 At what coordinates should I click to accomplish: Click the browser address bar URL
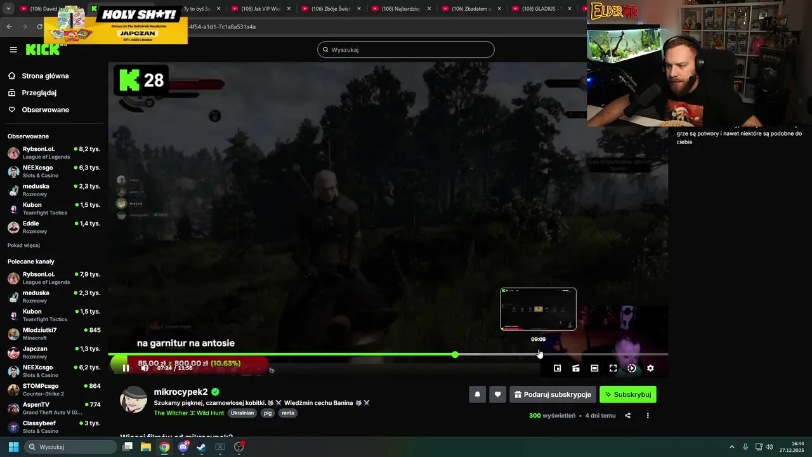pos(222,27)
